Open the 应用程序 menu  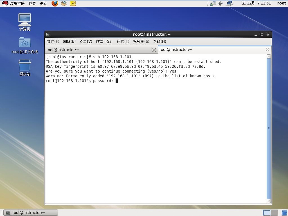(17, 3)
